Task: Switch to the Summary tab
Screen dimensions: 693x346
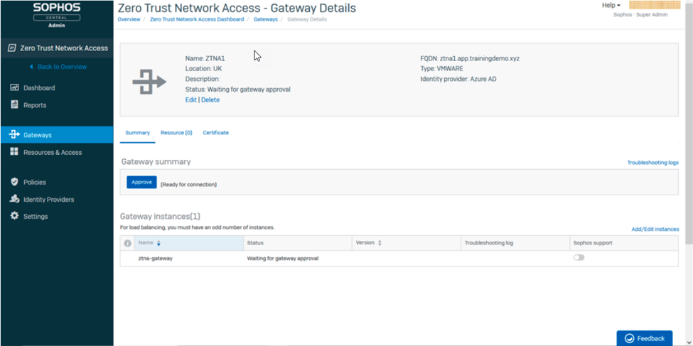Action: tap(137, 133)
